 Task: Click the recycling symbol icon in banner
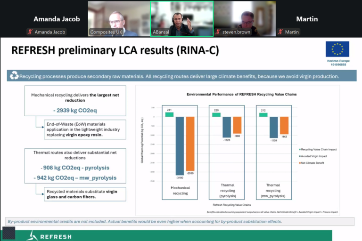[x=14, y=75]
